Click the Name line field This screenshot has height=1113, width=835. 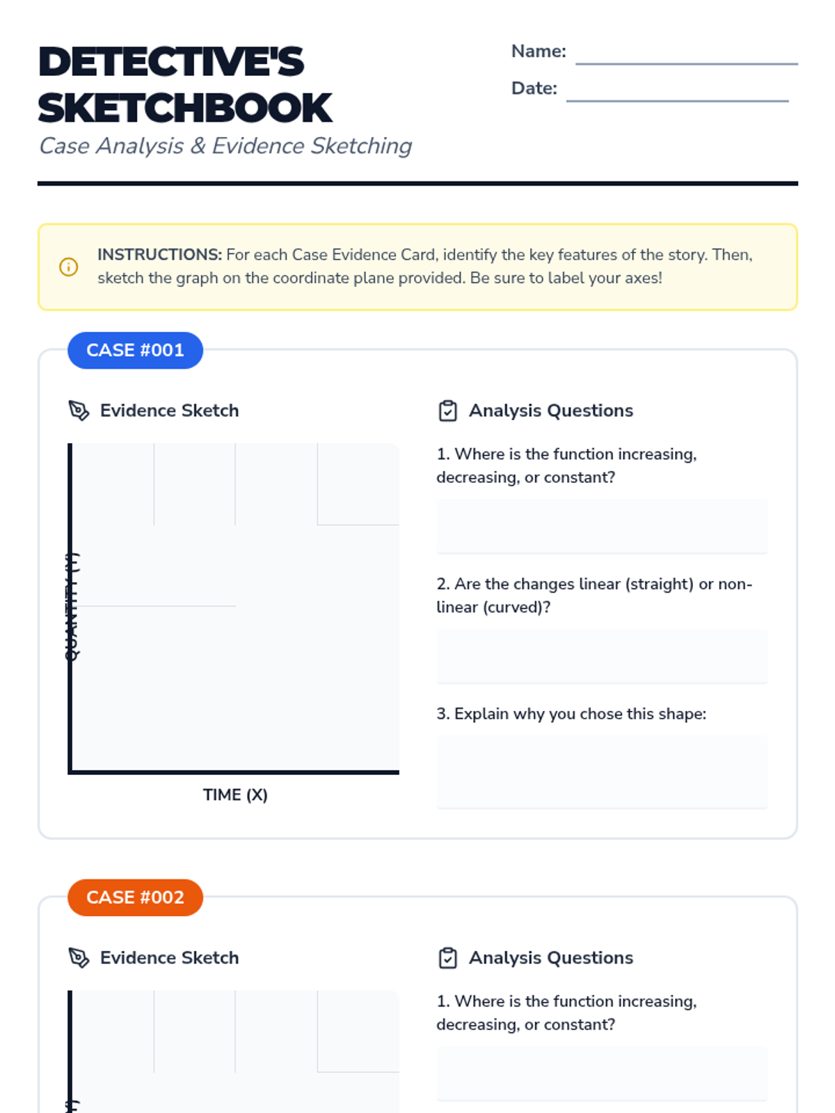[x=686, y=53]
